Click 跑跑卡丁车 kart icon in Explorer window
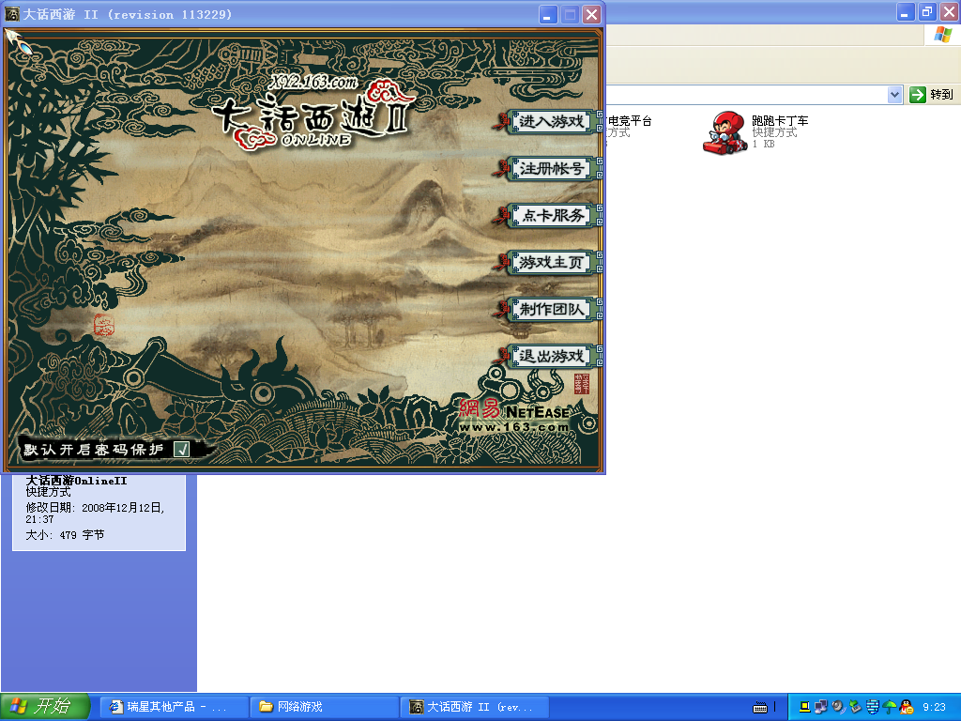Image resolution: width=961 pixels, height=721 pixels. (725, 132)
